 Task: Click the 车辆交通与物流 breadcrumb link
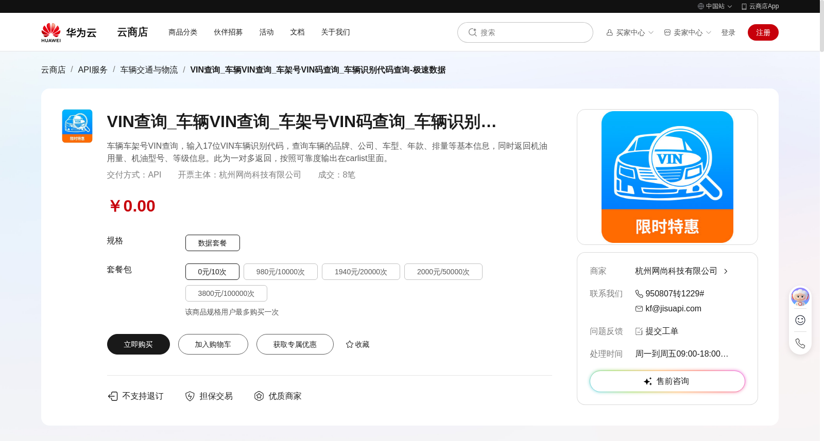tap(149, 69)
